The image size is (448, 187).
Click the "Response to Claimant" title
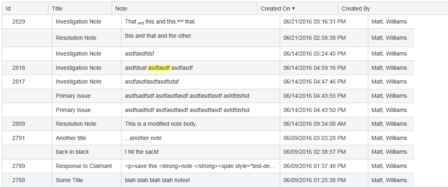[84, 166]
